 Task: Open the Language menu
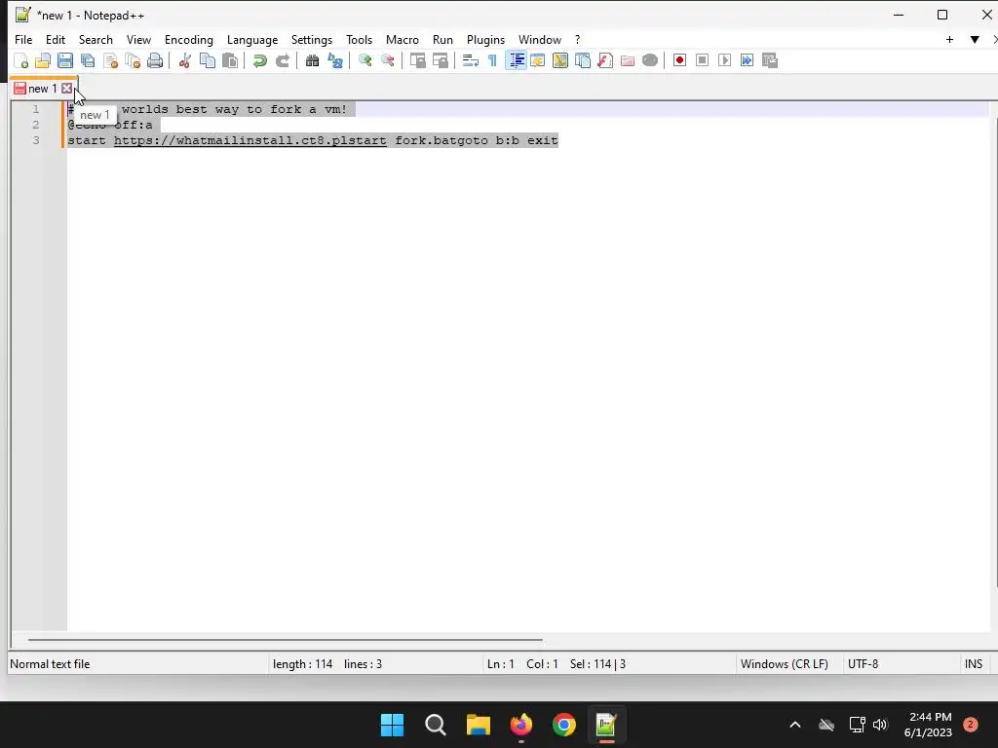tap(252, 39)
